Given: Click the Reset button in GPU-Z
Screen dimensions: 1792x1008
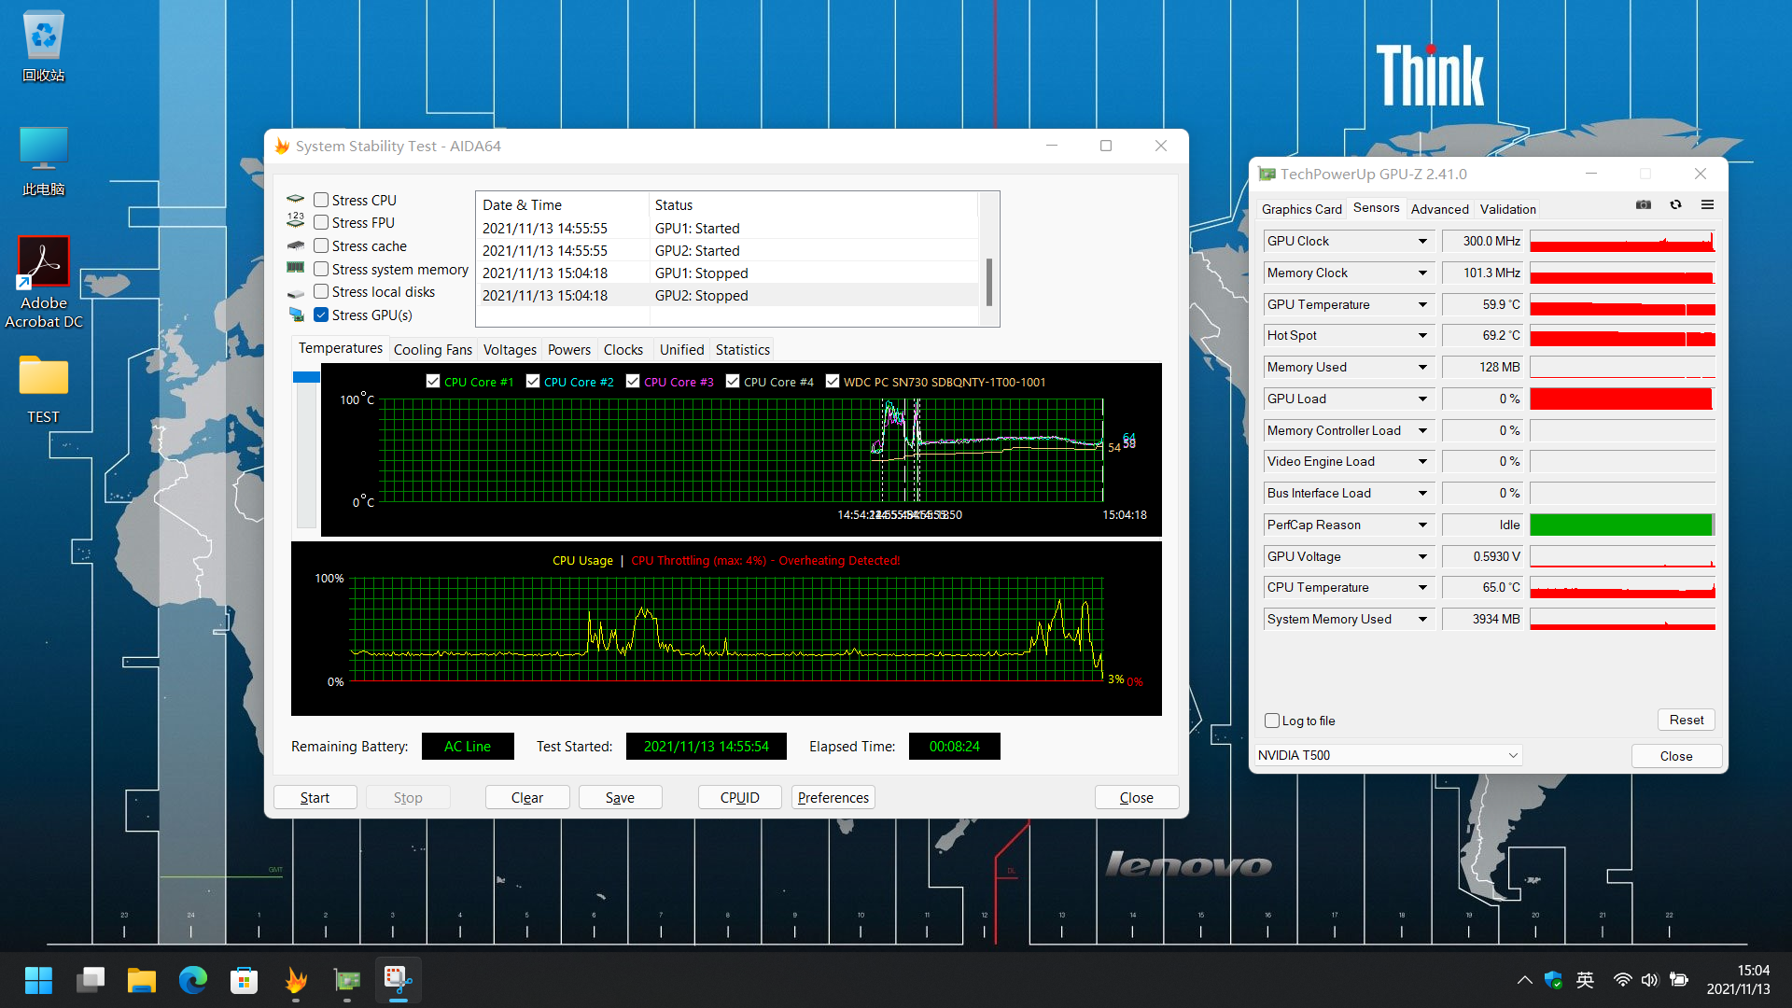Looking at the screenshot, I should (1687, 720).
